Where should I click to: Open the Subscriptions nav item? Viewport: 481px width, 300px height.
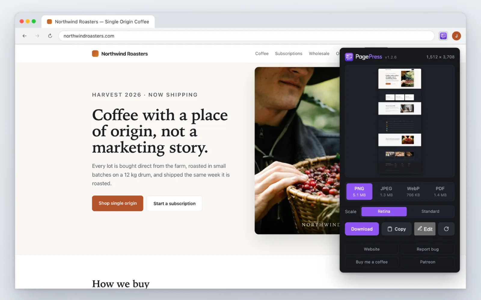click(x=289, y=54)
